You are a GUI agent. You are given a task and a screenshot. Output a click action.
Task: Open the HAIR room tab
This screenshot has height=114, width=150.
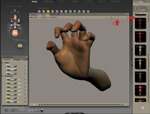[x=74, y=2]
